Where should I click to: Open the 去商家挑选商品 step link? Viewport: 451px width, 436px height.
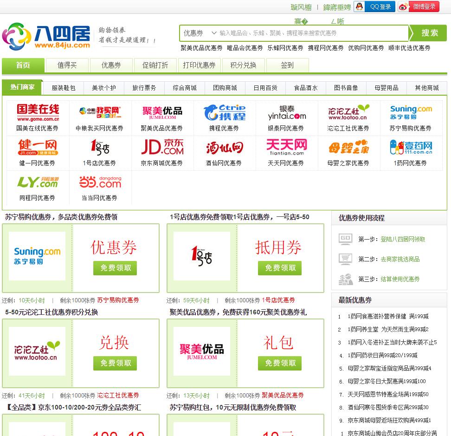[400, 259]
